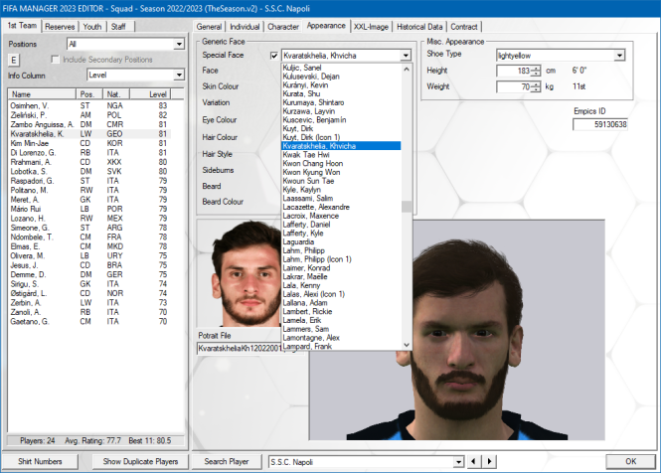Switch to the 1st Team tab
This screenshot has height=473, width=661.
pyautogui.click(x=22, y=25)
